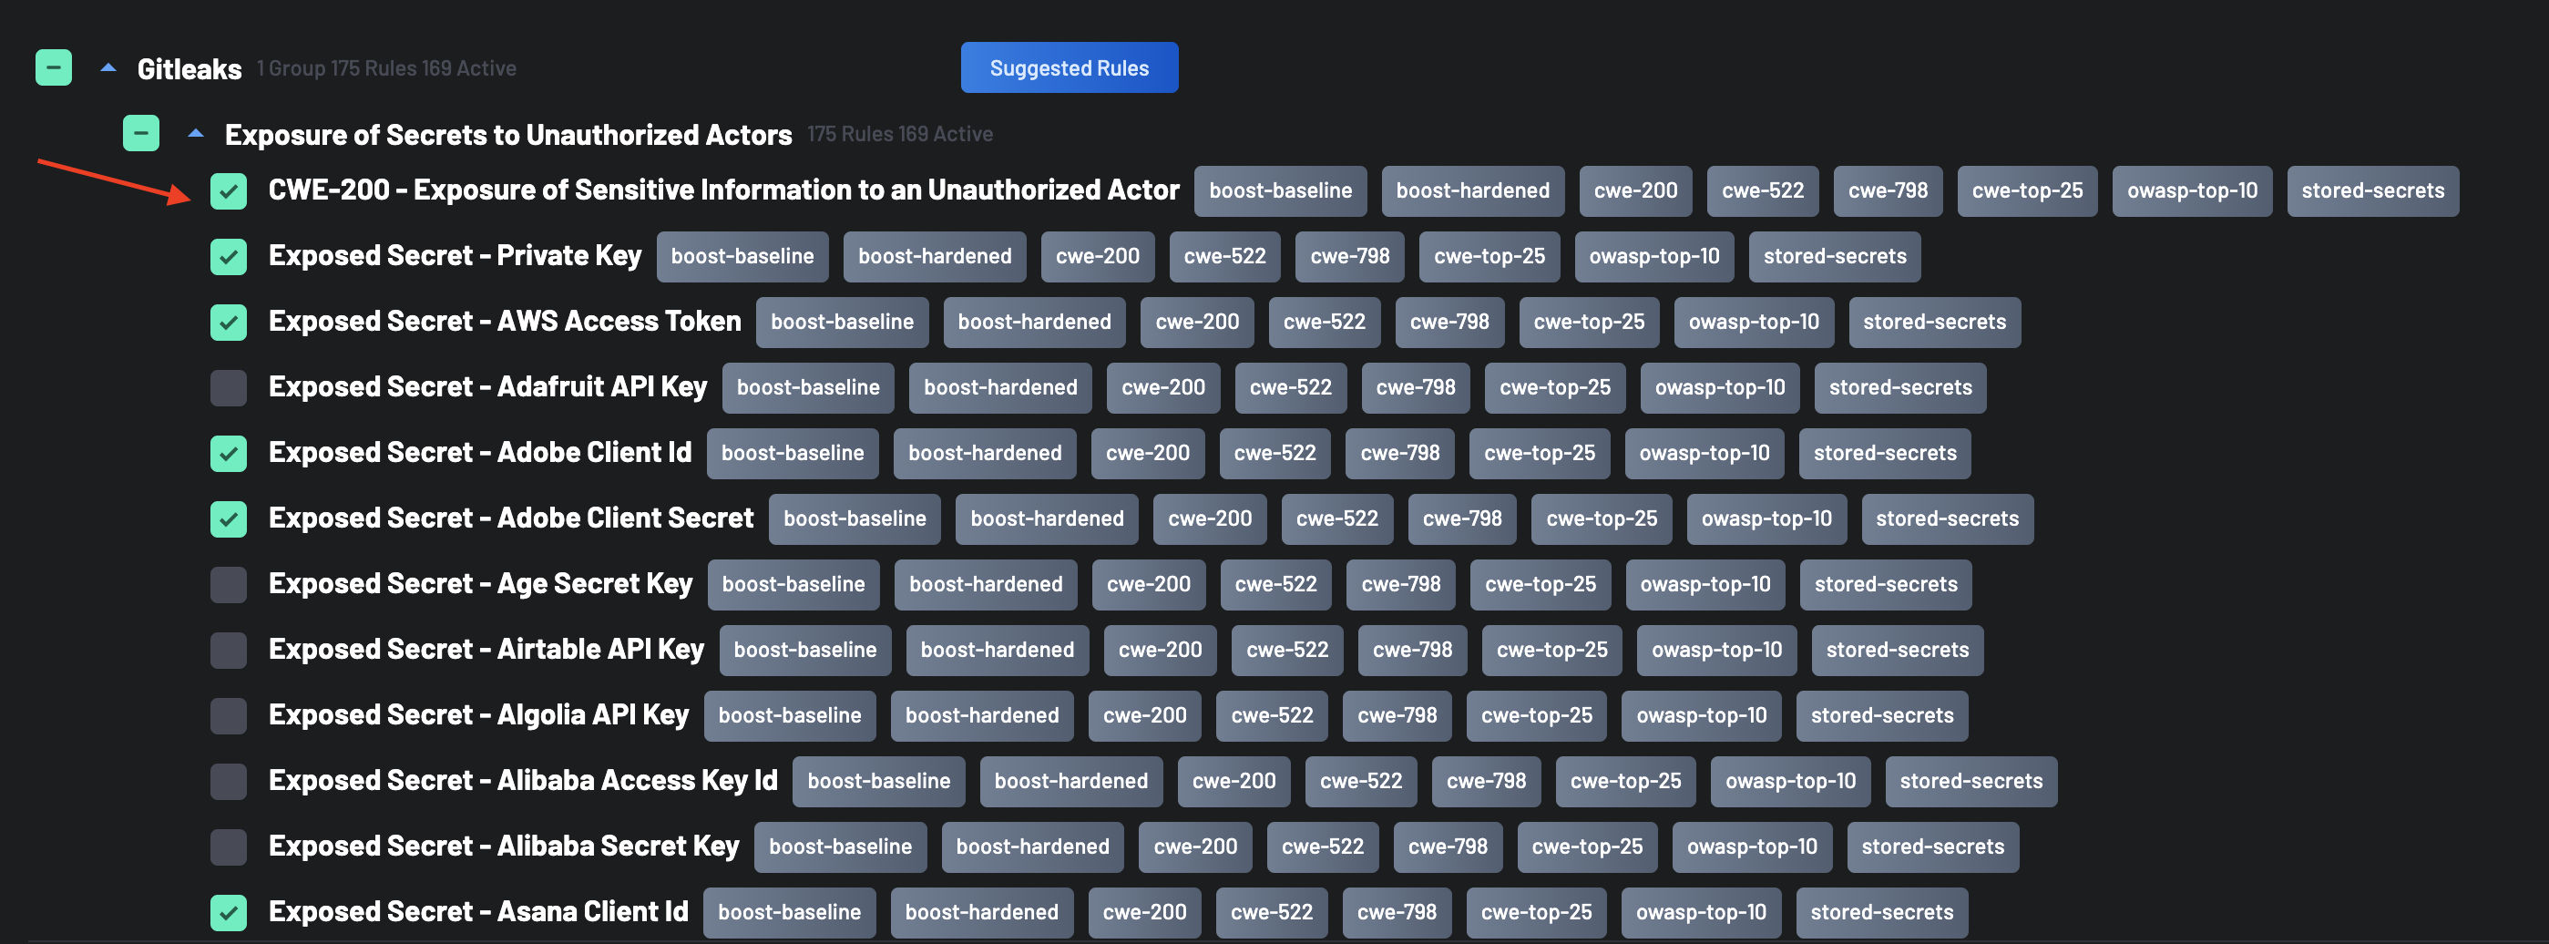
Task: Toggle the Gitleaks group checkbox
Action: pos(54,67)
